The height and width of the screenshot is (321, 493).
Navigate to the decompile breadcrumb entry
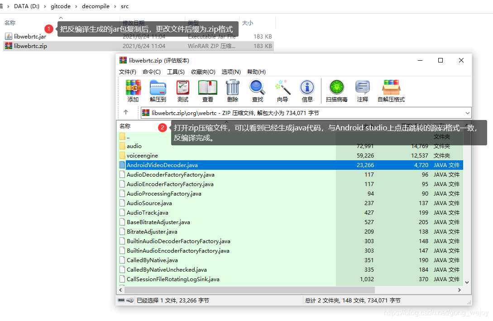click(96, 6)
